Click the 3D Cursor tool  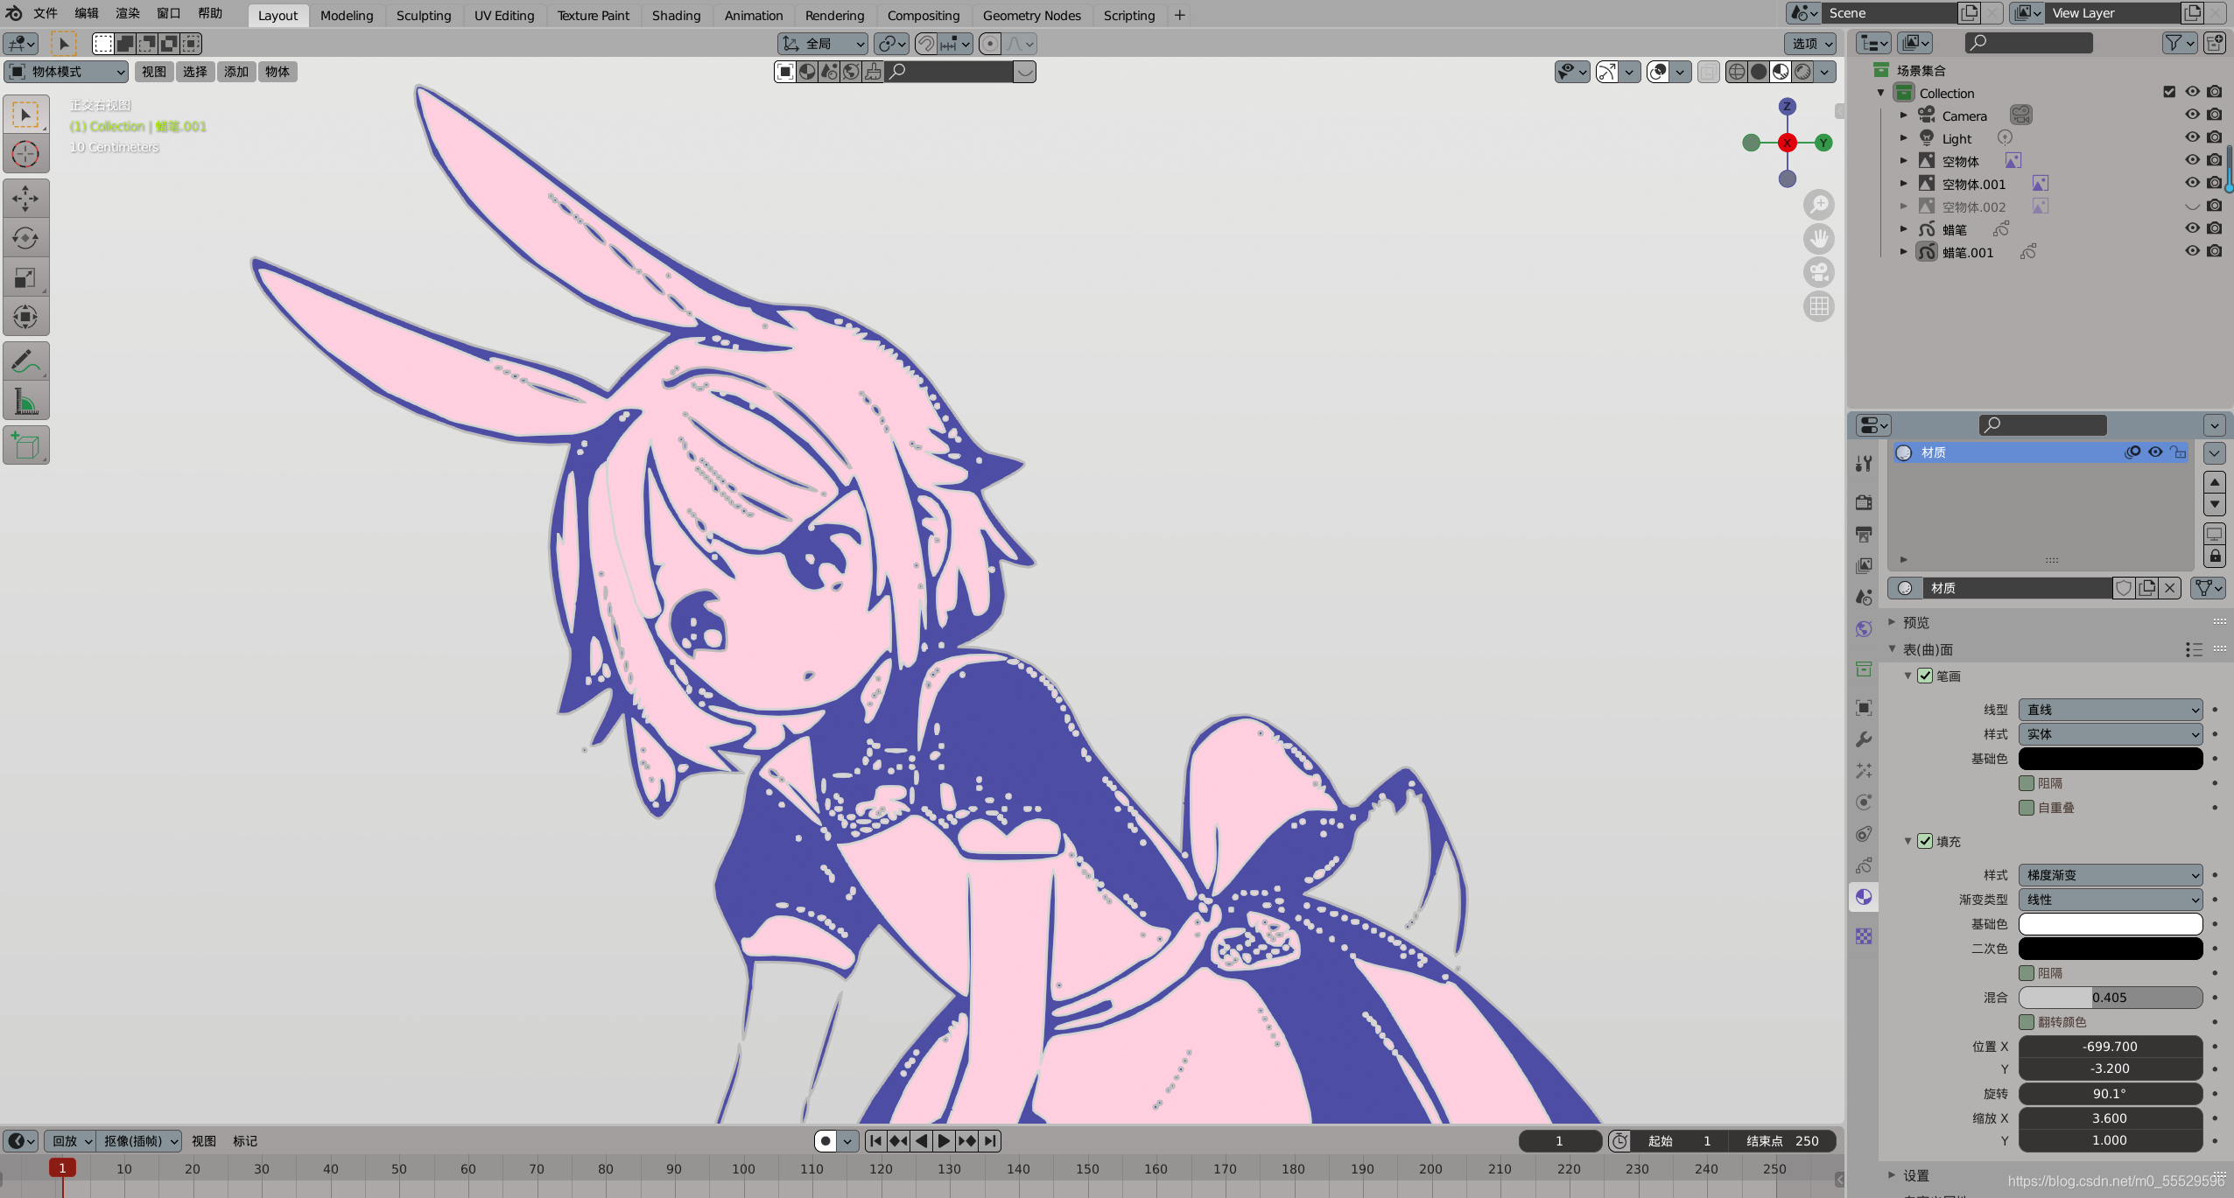25,155
